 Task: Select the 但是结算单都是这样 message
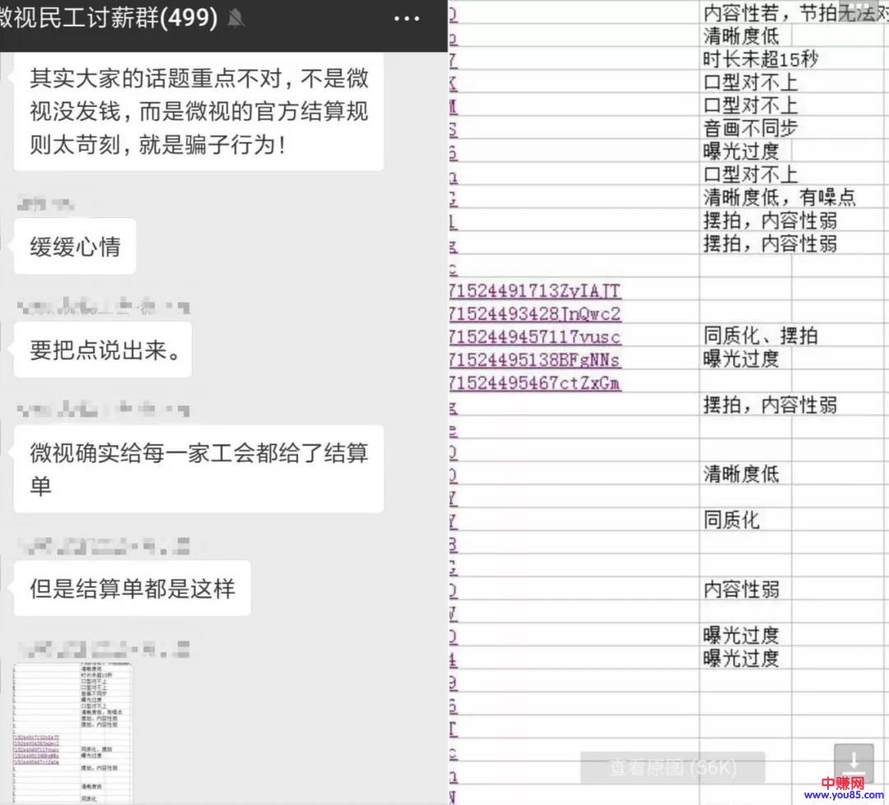133,589
